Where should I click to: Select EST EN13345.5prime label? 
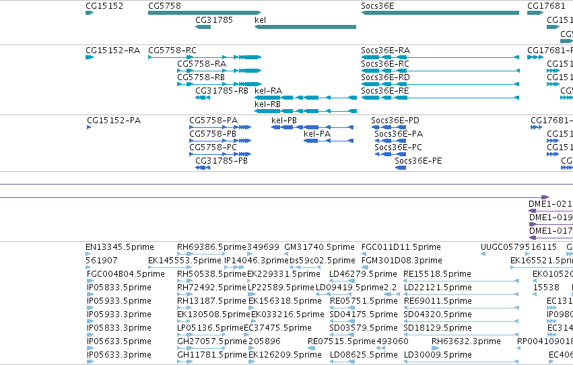coord(119,247)
